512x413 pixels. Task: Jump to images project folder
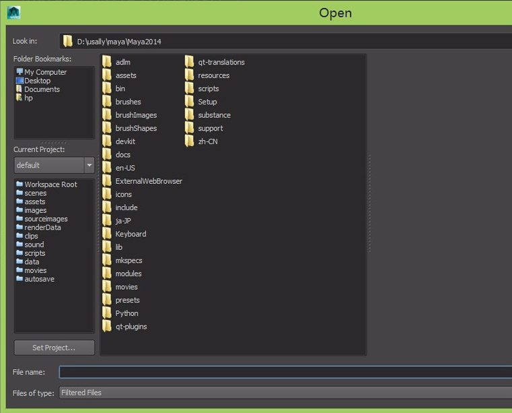pos(32,210)
